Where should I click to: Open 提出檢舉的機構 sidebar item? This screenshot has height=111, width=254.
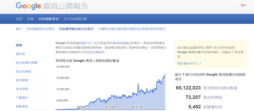point(26,63)
